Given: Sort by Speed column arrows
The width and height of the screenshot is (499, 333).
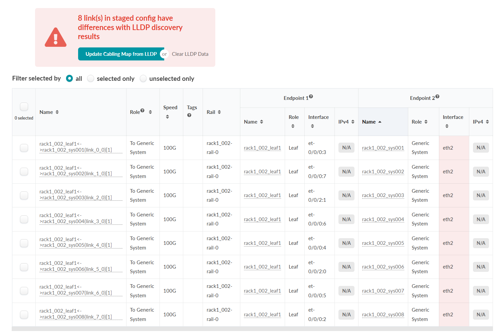Looking at the screenshot, I should 168,117.
